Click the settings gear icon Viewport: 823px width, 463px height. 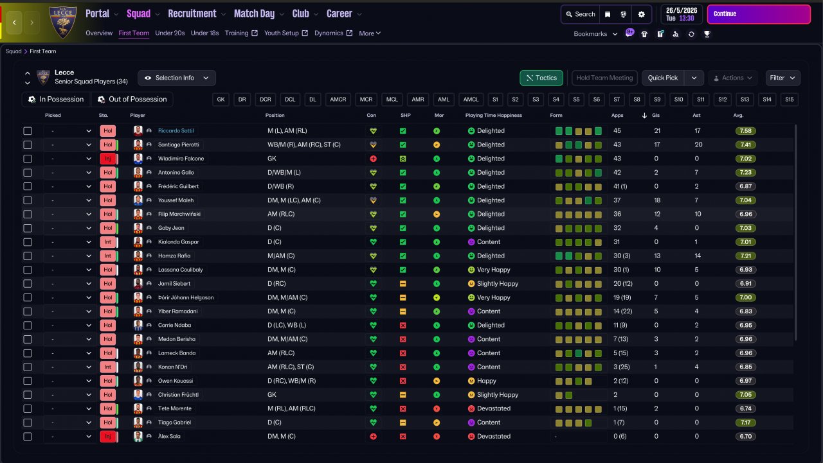tap(641, 14)
